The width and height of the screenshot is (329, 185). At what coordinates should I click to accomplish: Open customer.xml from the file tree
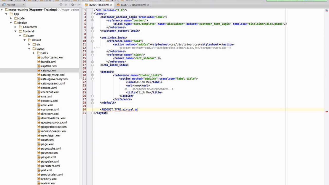[50, 109]
